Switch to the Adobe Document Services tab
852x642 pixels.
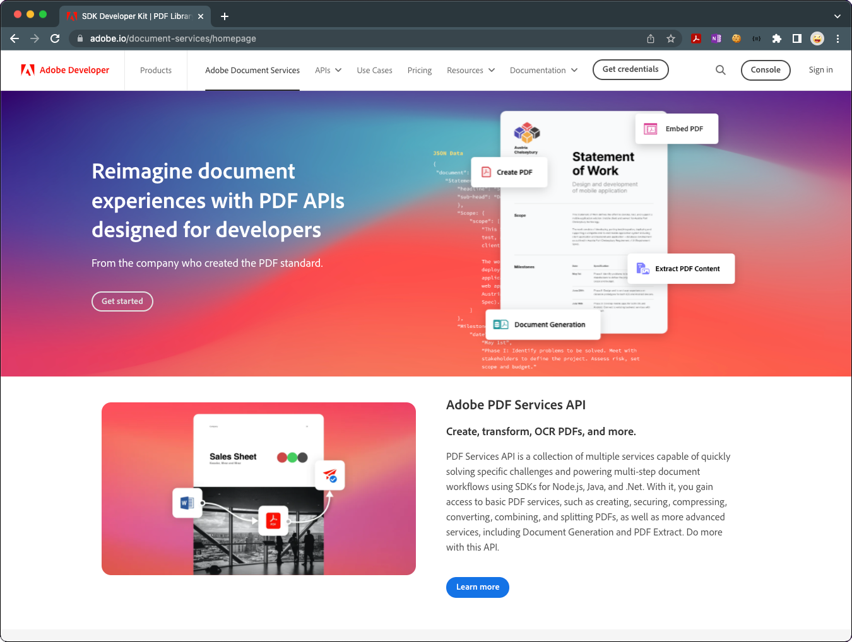click(x=252, y=70)
